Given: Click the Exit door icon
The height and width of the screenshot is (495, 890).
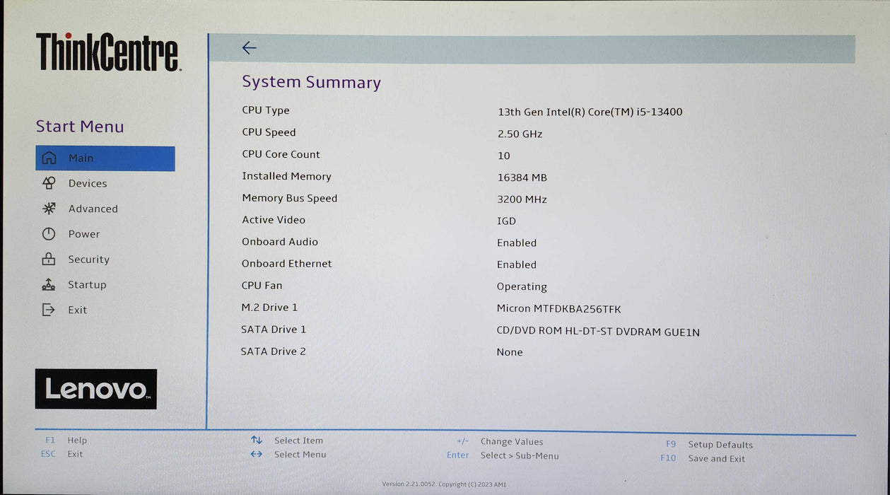Looking at the screenshot, I should (49, 310).
